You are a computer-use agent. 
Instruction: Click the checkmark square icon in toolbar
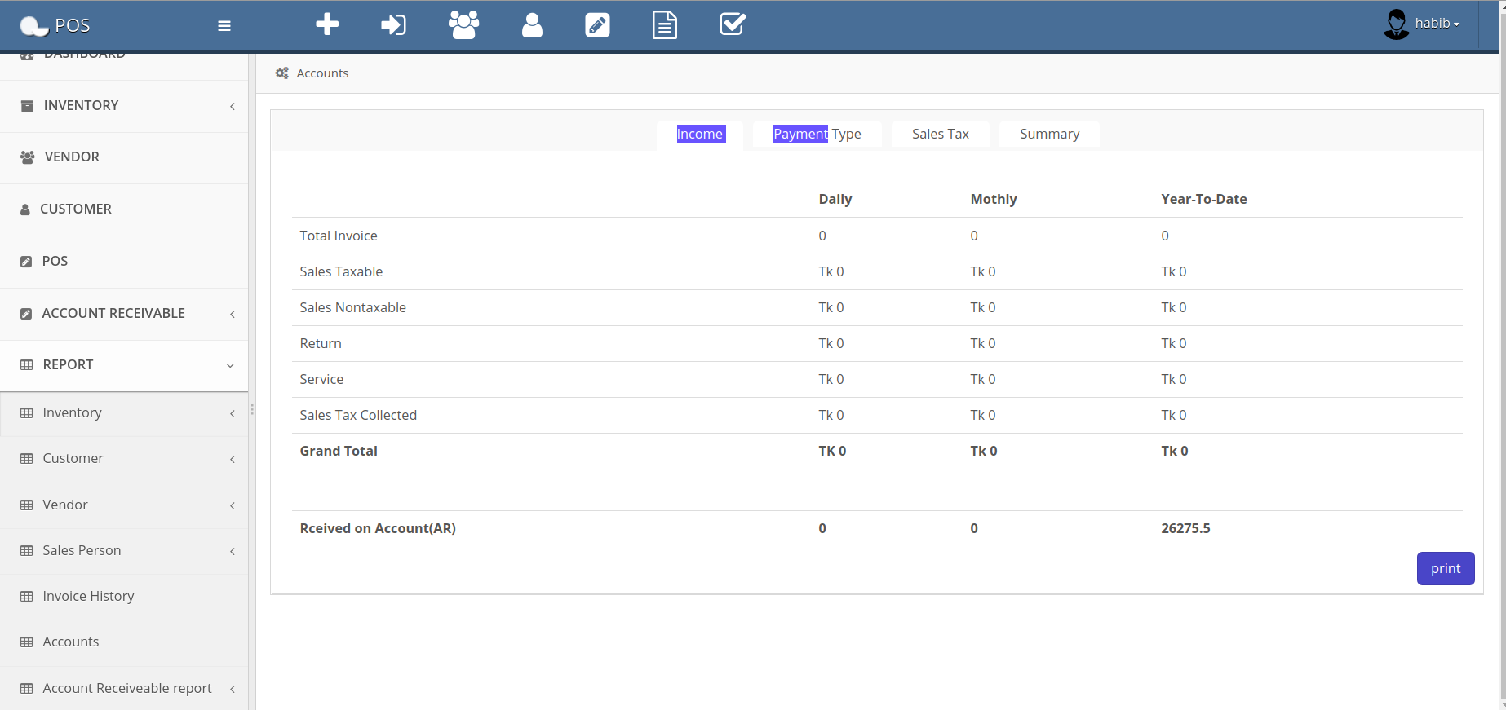[732, 24]
